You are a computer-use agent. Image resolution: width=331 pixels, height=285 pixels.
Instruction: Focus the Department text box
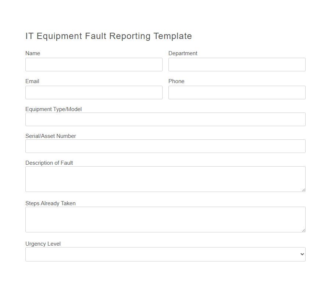point(236,64)
